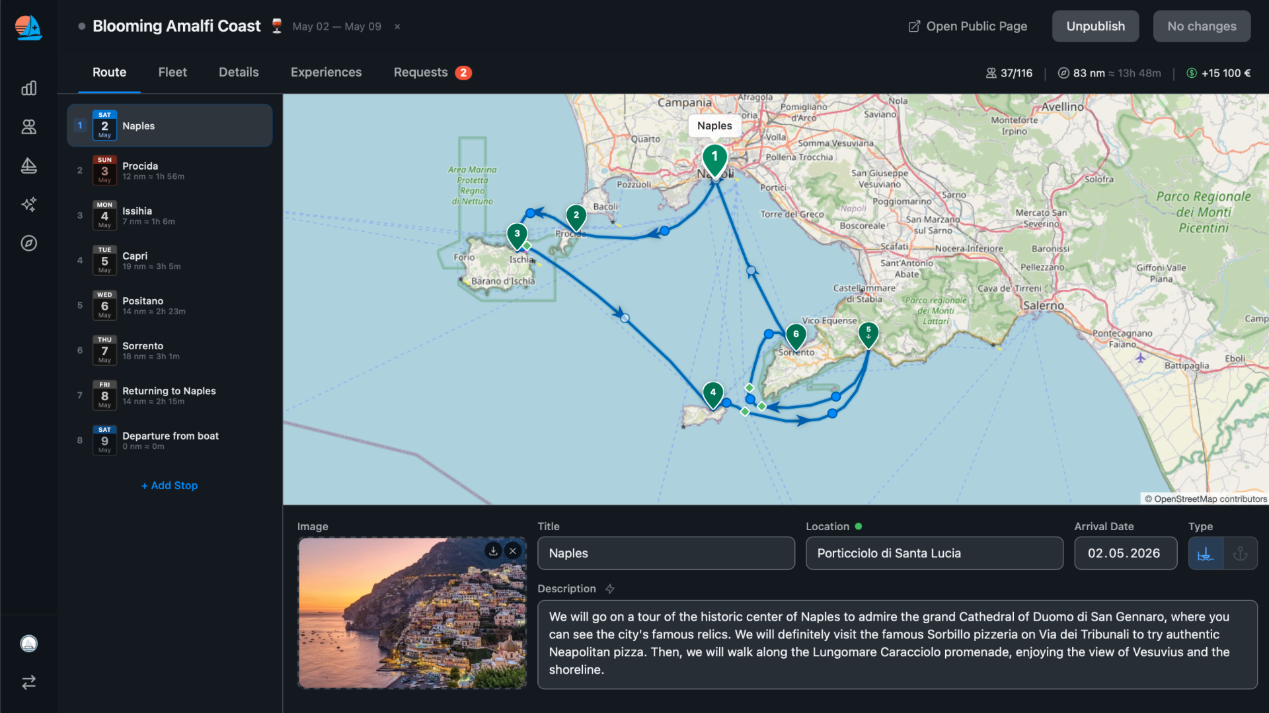The width and height of the screenshot is (1269, 713).
Task: Switch to the Experiences tab
Action: pyautogui.click(x=326, y=73)
